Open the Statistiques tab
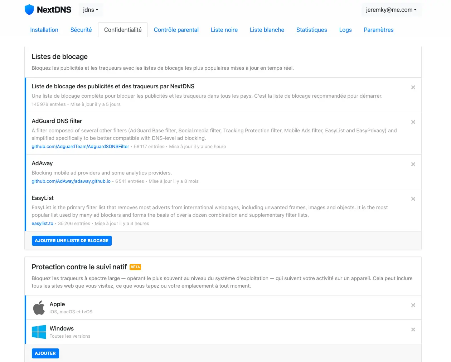This screenshot has height=362, width=451. click(312, 30)
